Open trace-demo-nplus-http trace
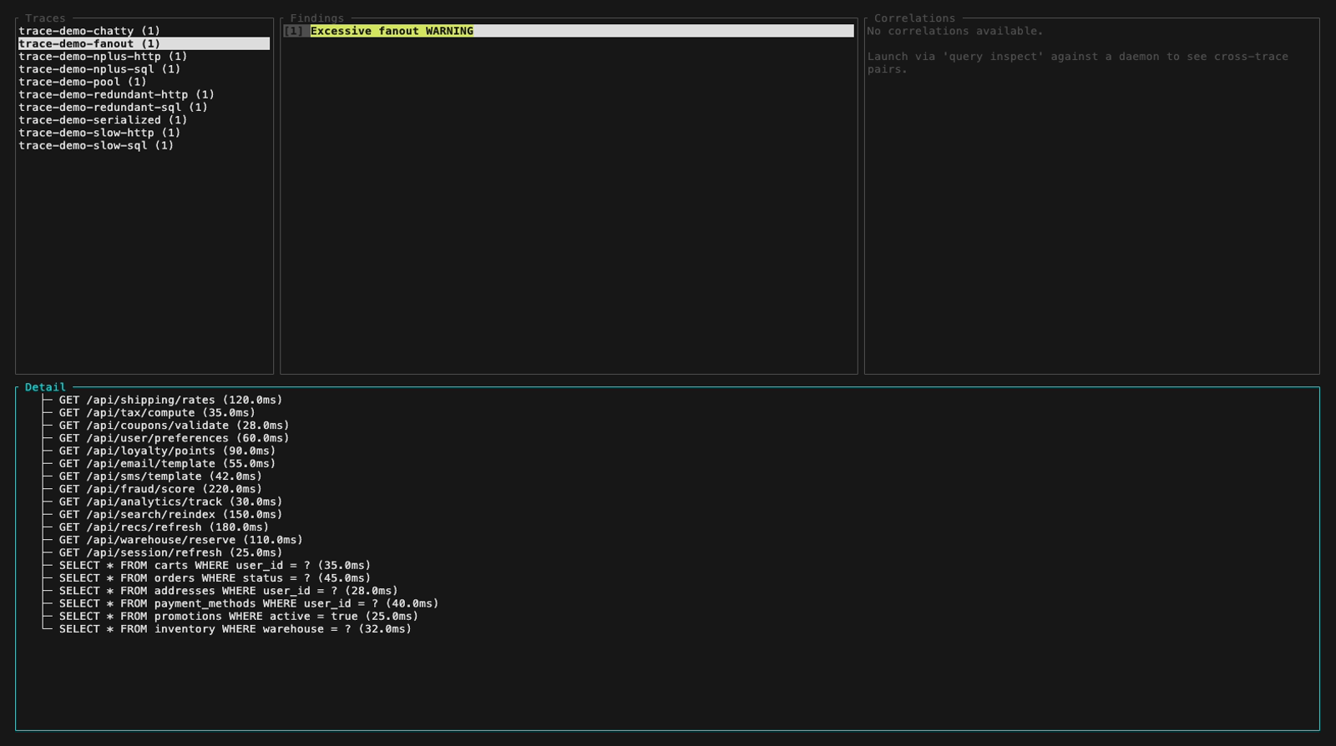This screenshot has height=746, width=1336. click(x=103, y=57)
